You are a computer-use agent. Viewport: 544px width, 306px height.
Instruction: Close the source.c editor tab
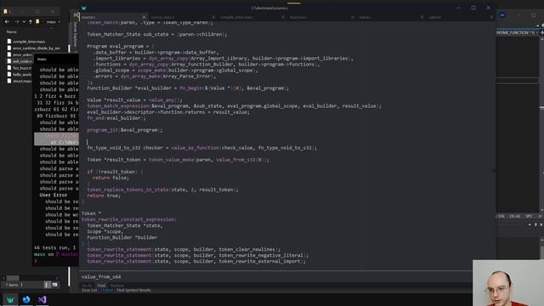tap(144, 17)
